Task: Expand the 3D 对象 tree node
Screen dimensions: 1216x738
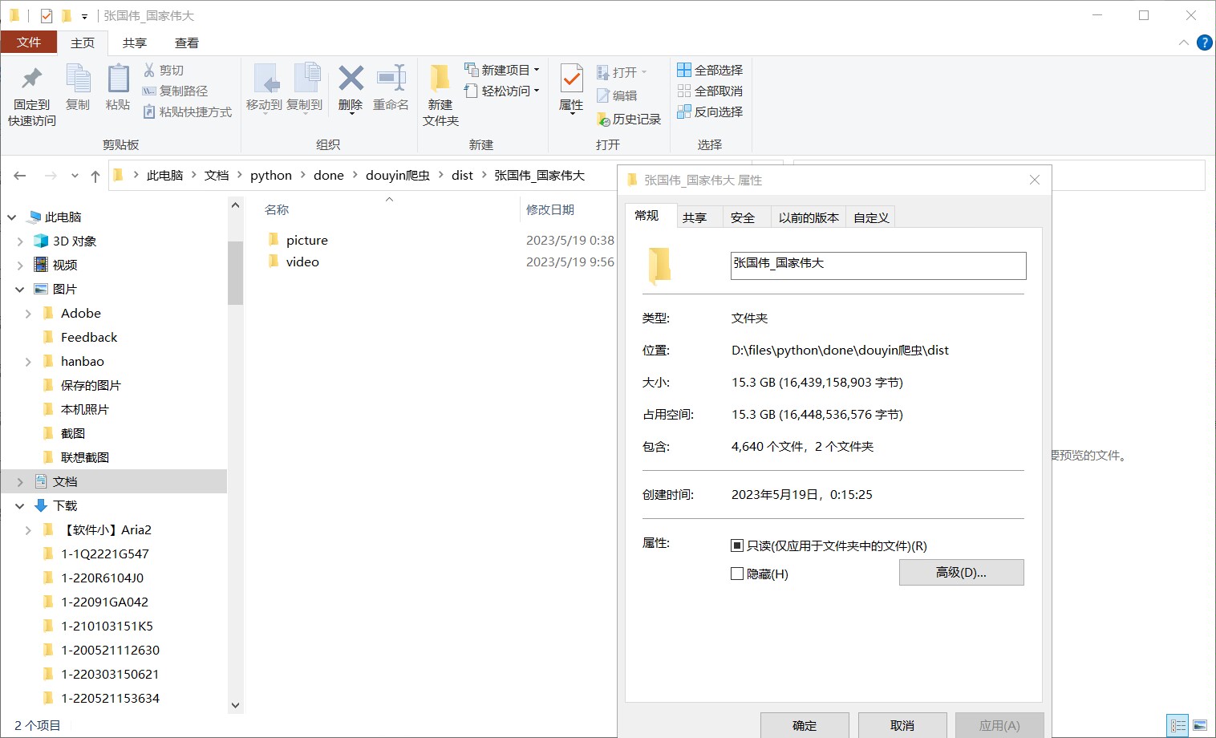Action: click(20, 241)
